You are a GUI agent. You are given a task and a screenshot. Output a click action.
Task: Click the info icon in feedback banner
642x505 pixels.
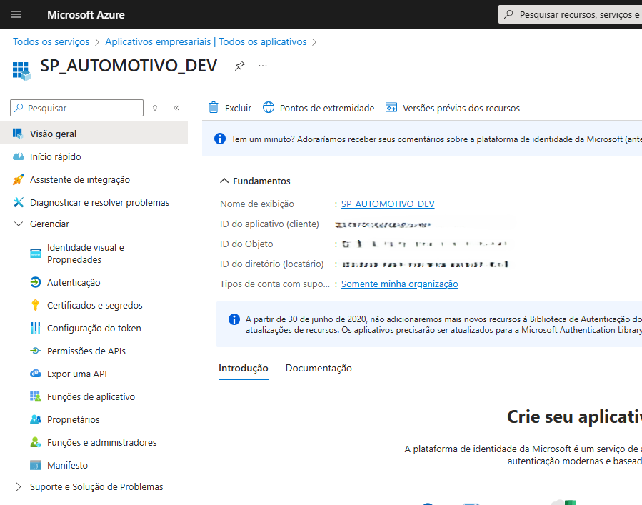click(220, 139)
